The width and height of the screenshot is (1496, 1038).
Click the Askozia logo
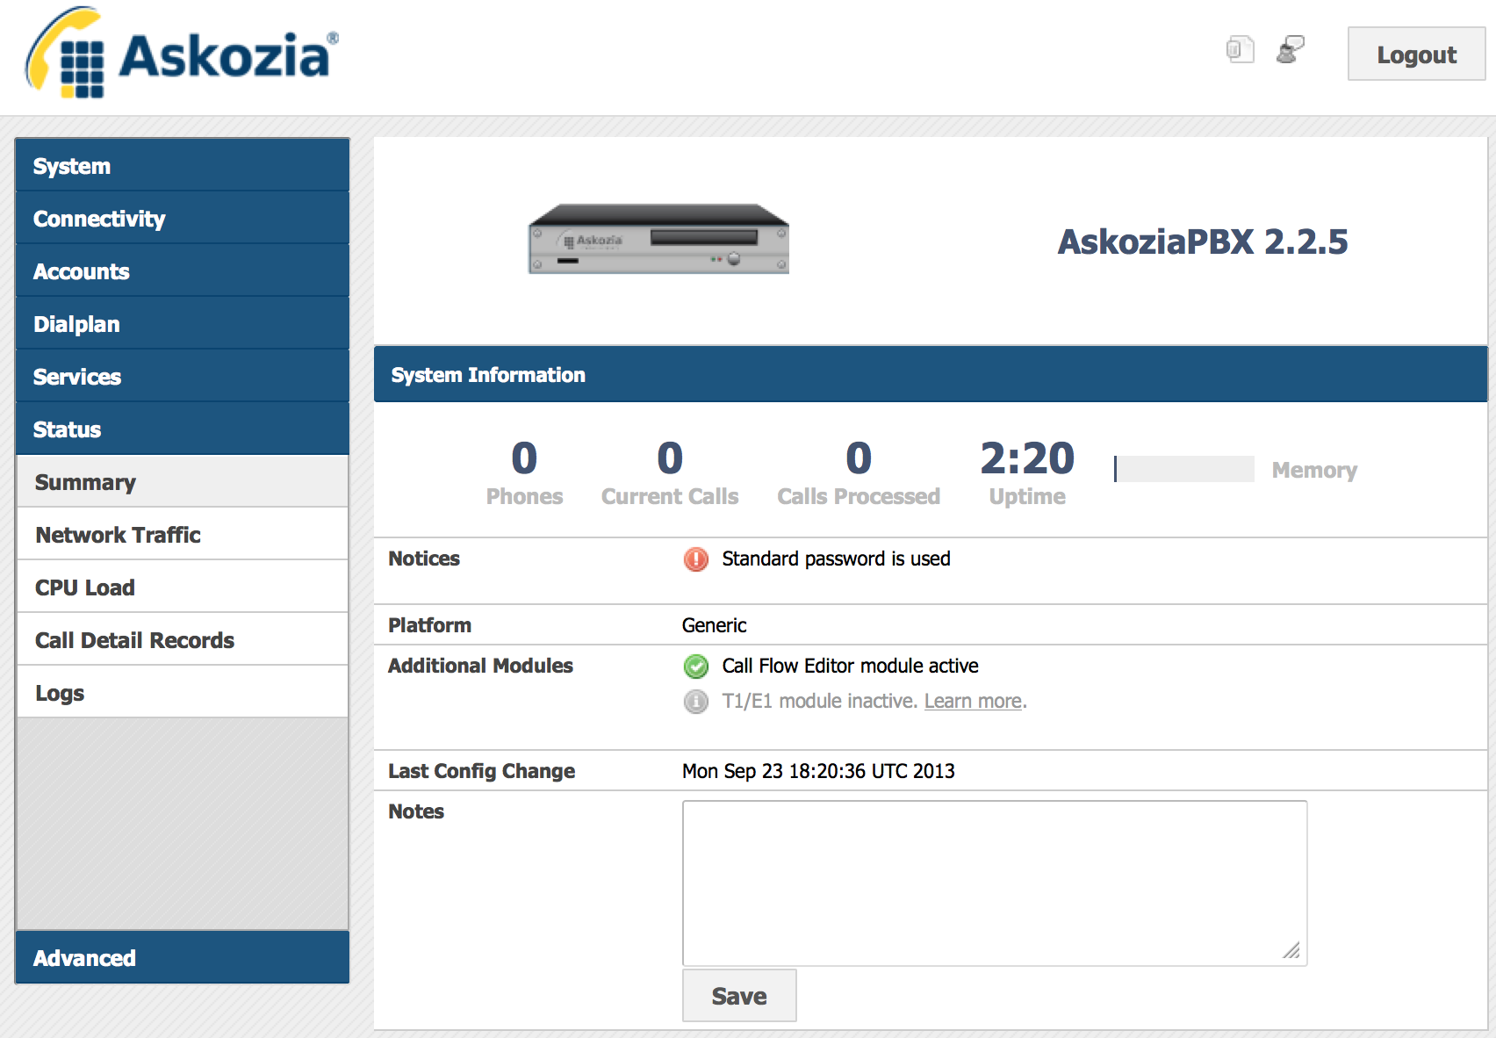(x=182, y=53)
